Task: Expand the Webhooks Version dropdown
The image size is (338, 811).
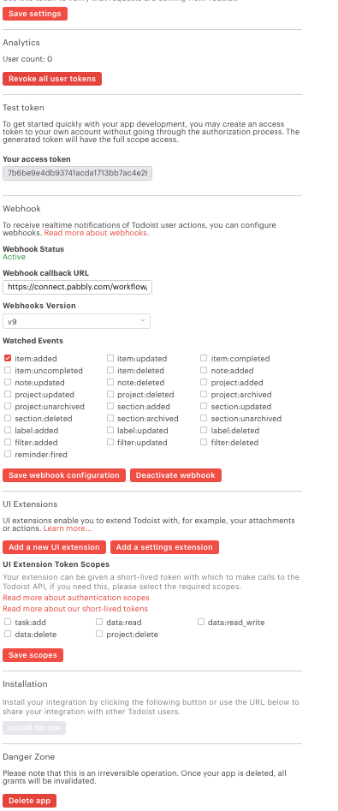Action: tap(76, 321)
